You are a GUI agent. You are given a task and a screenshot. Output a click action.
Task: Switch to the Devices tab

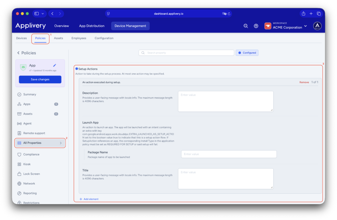click(x=22, y=38)
